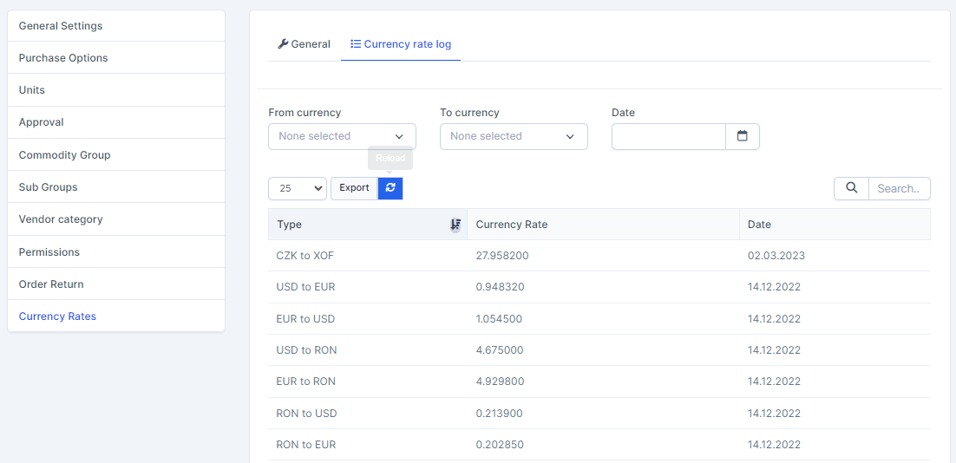This screenshot has width=956, height=463.
Task: Sort table by Currency Rate header
Action: (x=512, y=225)
